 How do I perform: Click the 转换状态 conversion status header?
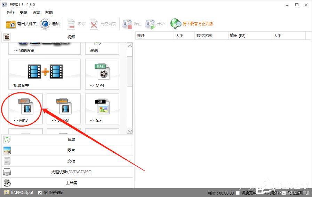(x=211, y=36)
